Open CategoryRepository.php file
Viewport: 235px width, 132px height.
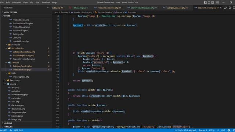[x=24, y=52]
